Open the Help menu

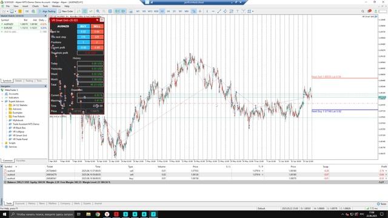(x=67, y=6)
